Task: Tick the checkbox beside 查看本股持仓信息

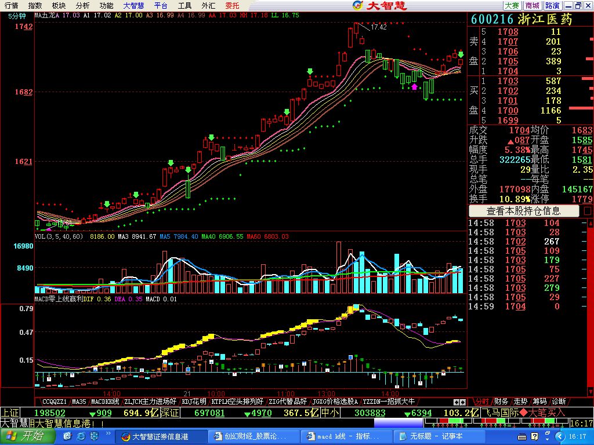Action: click(x=588, y=211)
